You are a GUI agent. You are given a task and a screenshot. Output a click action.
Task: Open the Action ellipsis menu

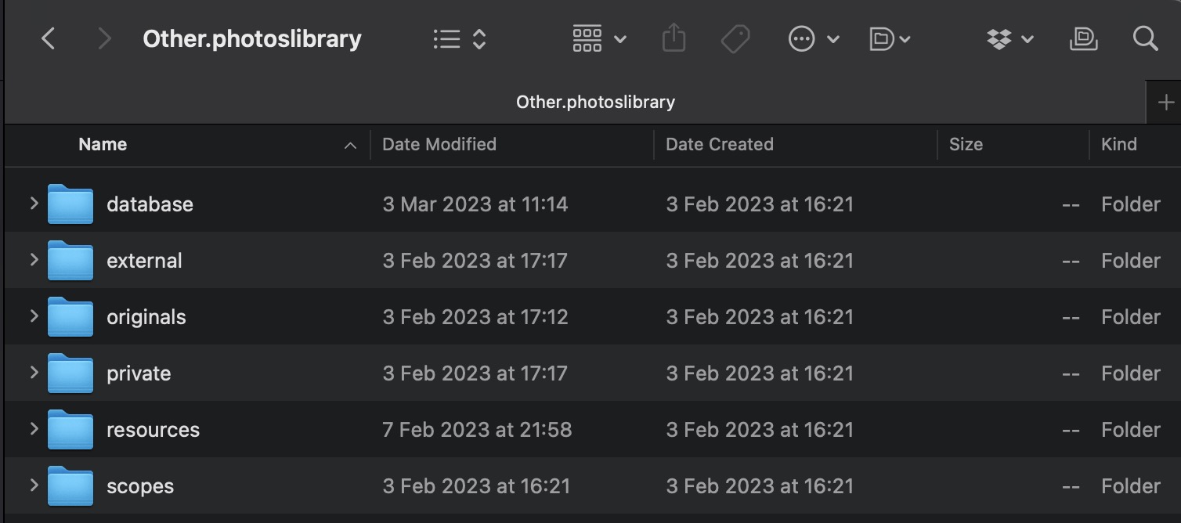pos(813,38)
